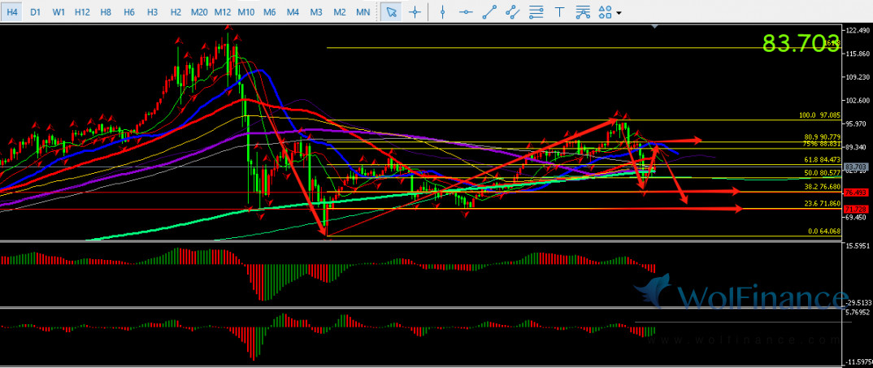Select the cursor arrow tool
Image resolution: width=873 pixels, height=368 pixels.
(x=391, y=12)
